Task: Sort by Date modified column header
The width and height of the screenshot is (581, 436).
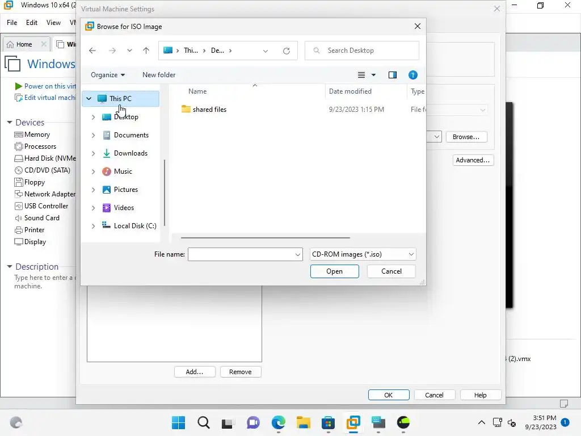Action: (x=350, y=91)
